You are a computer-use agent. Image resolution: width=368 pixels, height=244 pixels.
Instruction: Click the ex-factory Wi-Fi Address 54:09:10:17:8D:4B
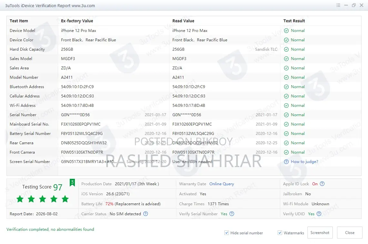click(77, 106)
